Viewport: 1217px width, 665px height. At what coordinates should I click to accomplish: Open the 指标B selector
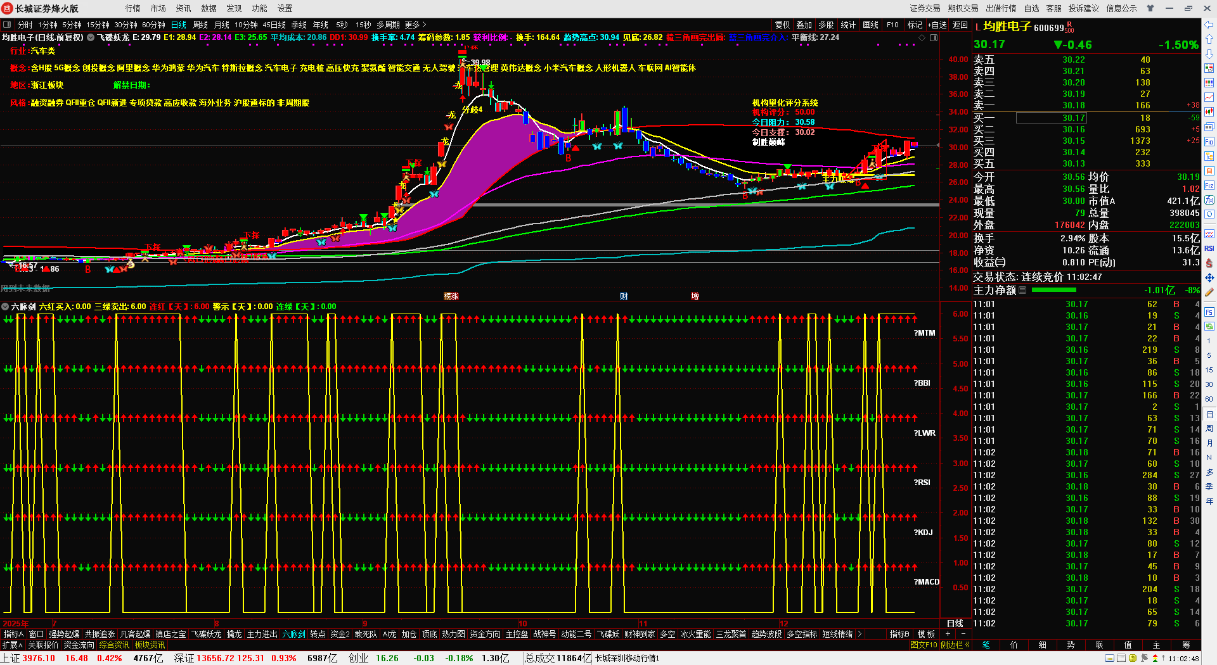tap(899, 634)
